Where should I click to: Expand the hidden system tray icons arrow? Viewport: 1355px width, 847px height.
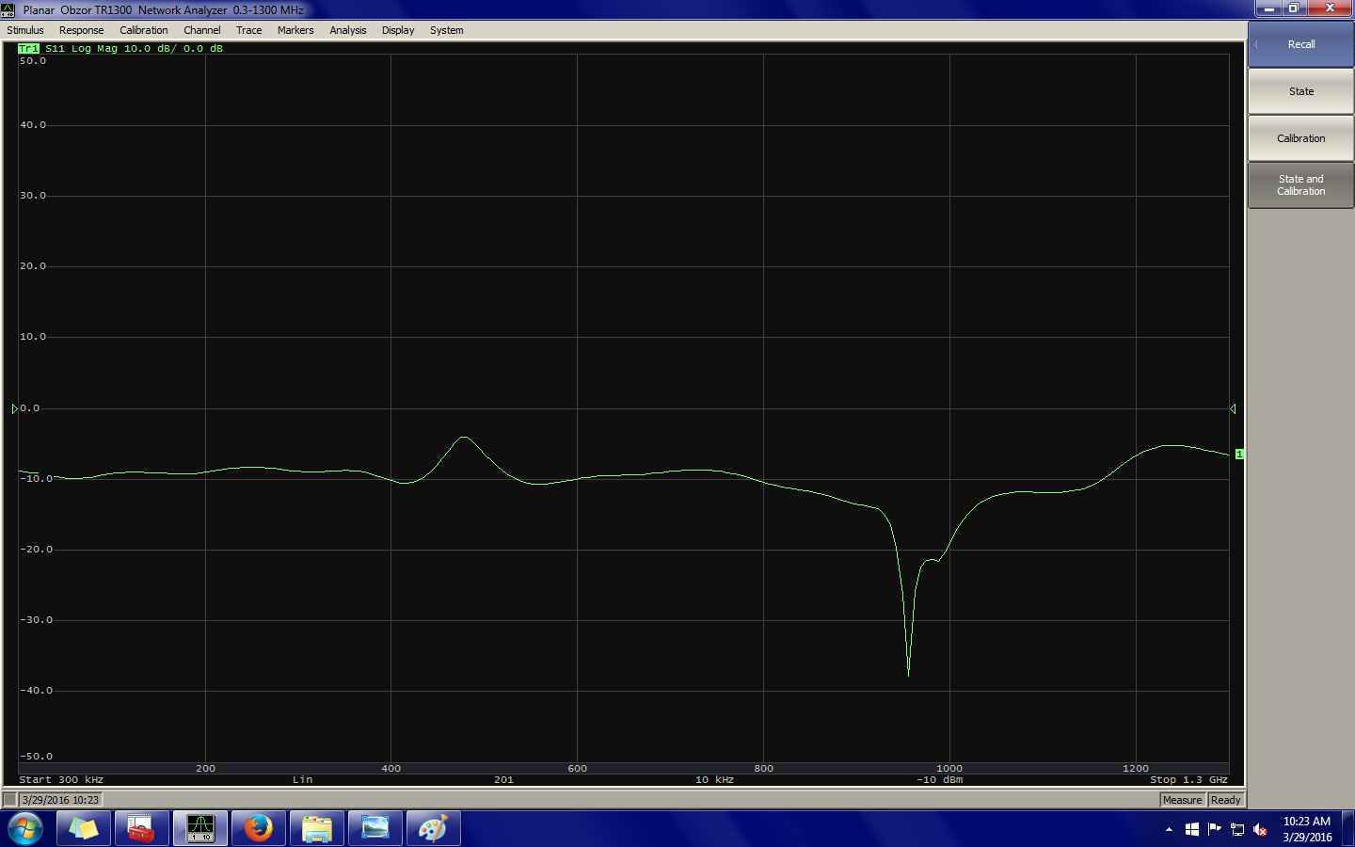tap(1169, 829)
